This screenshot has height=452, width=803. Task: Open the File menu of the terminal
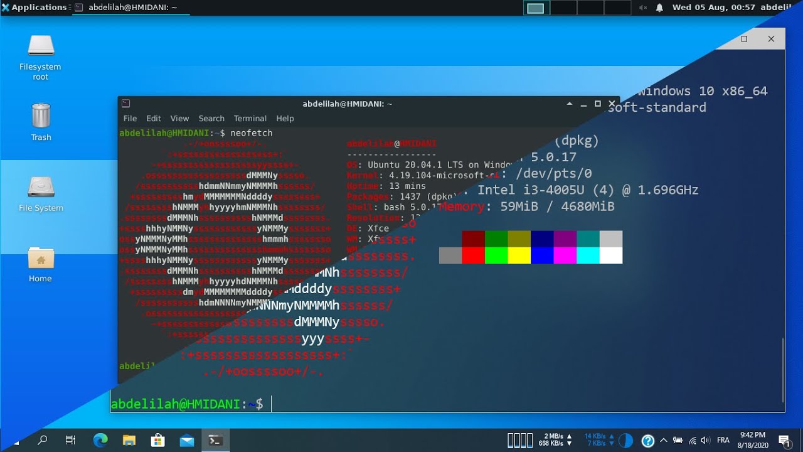pos(129,118)
